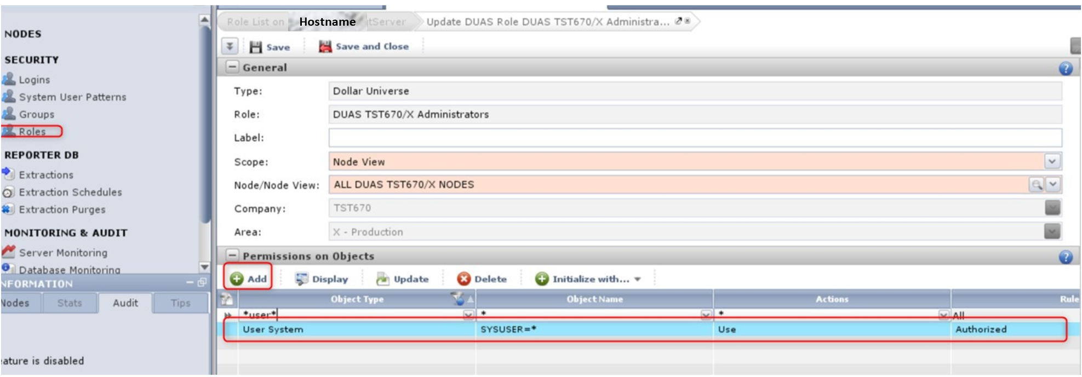
Task: Open the Scope dropdown
Action: (1051, 161)
